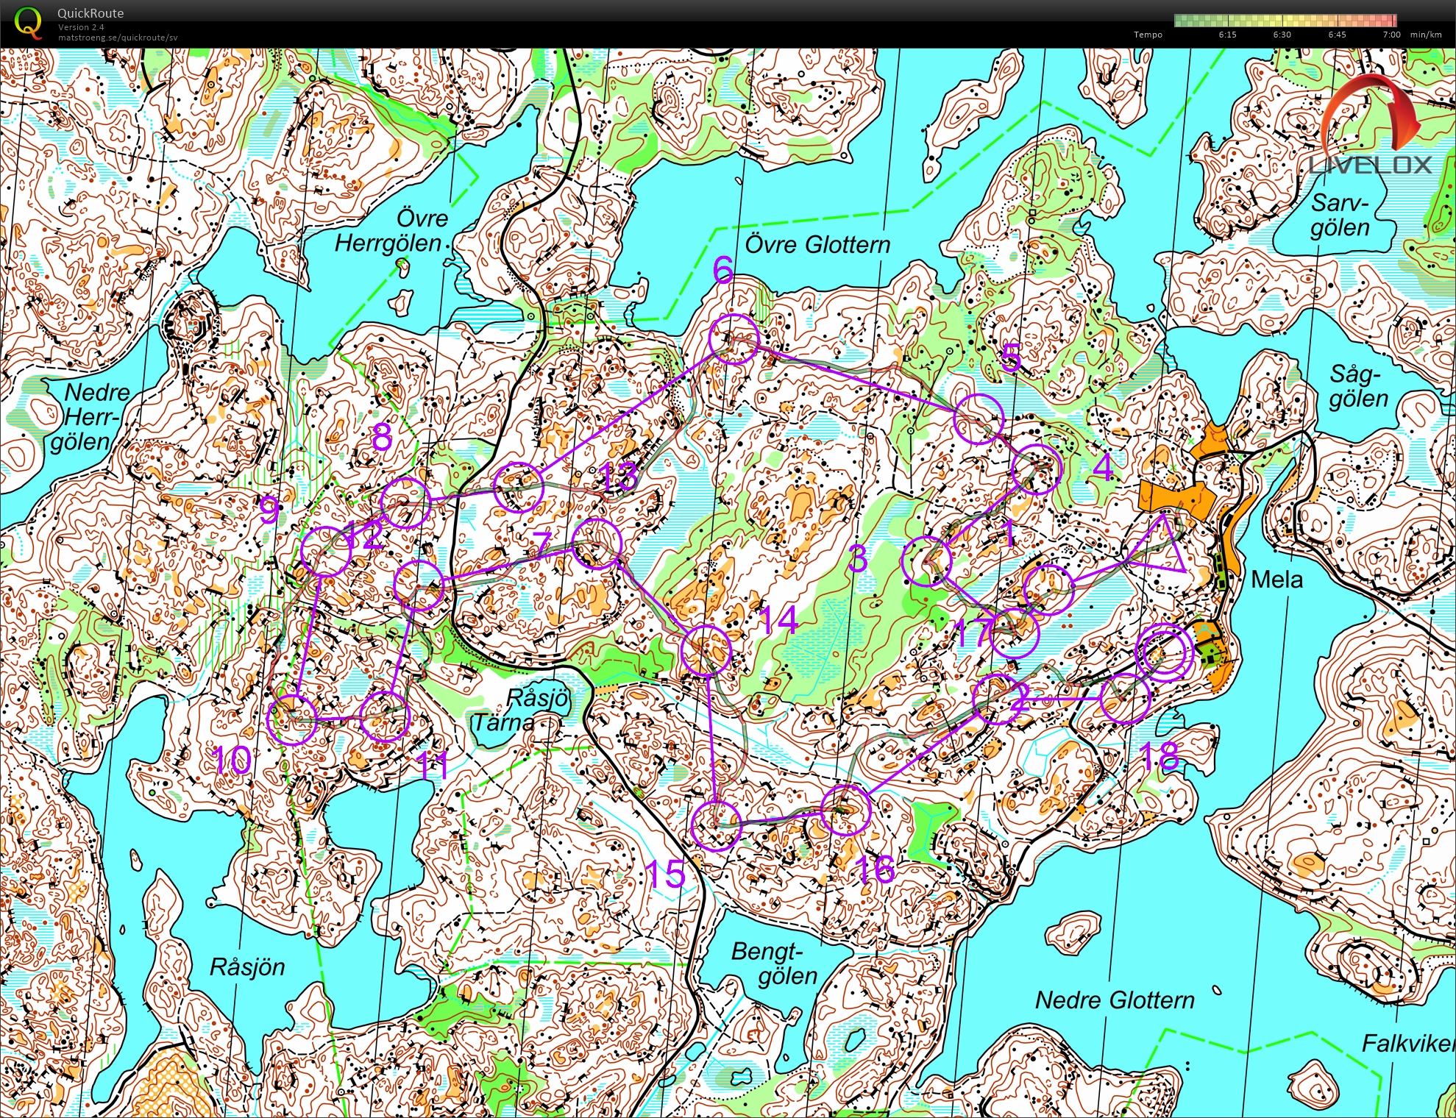Image resolution: width=1456 pixels, height=1118 pixels.
Task: Click the 'Tempo' legend label
Action: pos(1148,35)
